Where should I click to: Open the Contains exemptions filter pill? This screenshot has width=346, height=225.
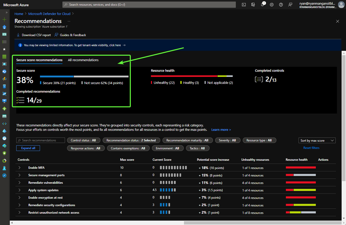click(128, 148)
